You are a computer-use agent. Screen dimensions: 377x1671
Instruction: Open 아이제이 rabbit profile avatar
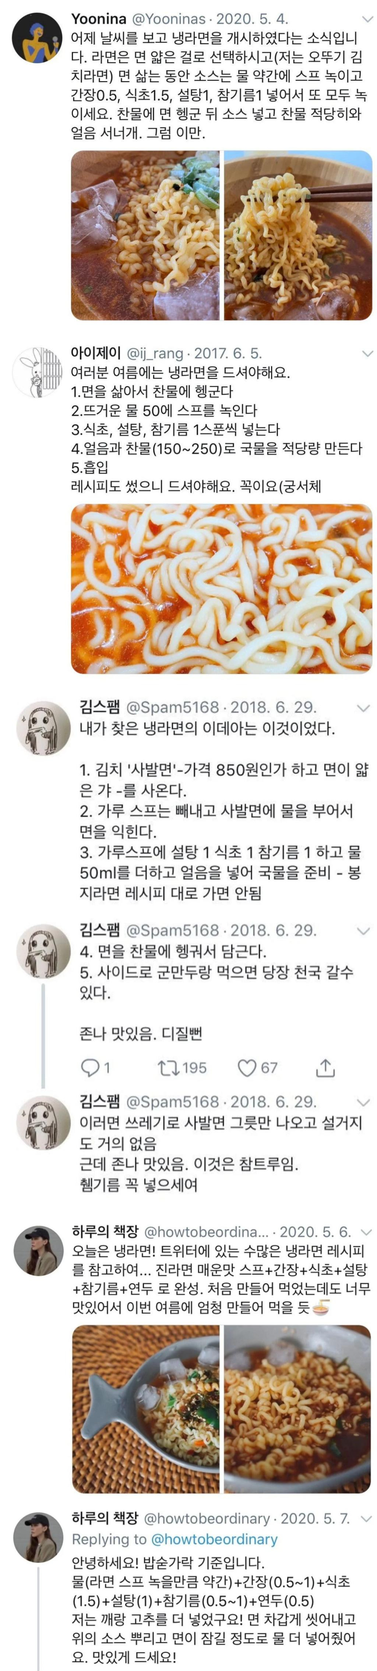[36, 372]
